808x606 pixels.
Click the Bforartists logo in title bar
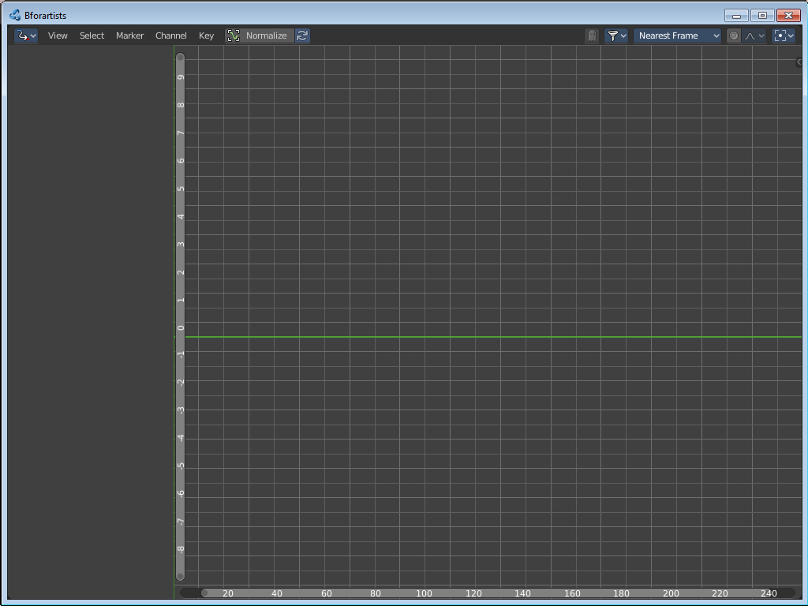pos(15,16)
